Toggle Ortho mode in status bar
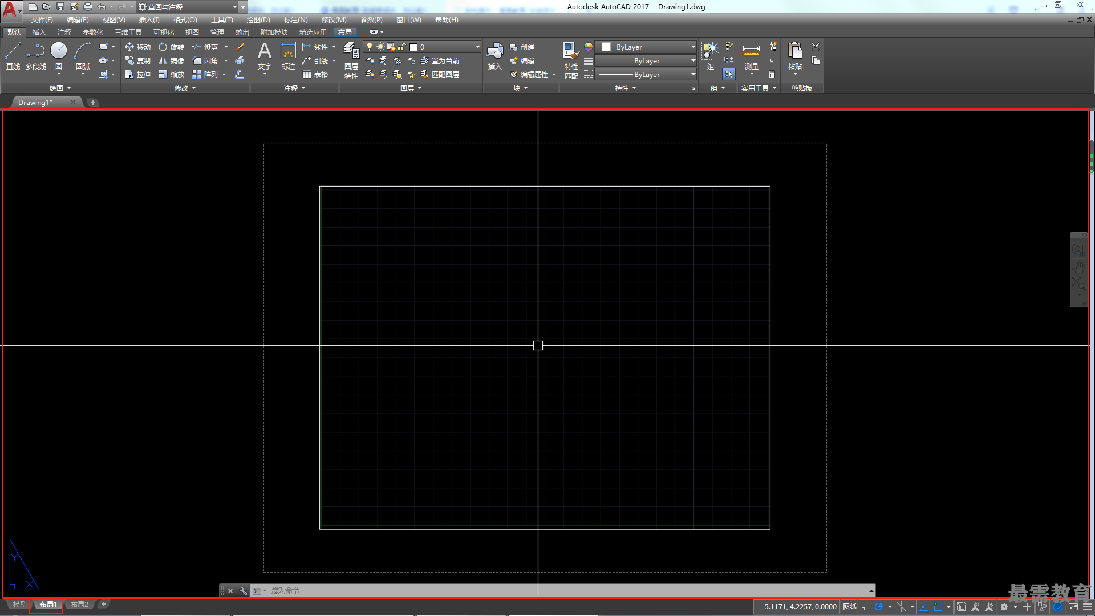The image size is (1095, 616). tap(865, 607)
